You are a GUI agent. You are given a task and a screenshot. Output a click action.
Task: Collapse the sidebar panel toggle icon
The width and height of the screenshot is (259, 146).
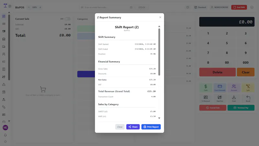point(10,6)
